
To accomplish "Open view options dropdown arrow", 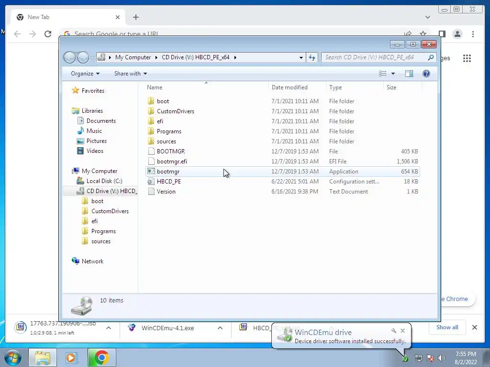I will pyautogui.click(x=393, y=74).
